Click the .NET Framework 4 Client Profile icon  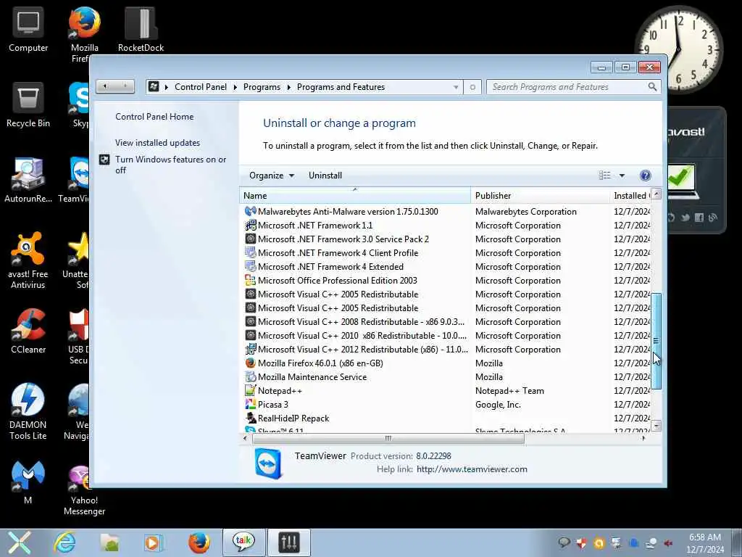[250, 252]
